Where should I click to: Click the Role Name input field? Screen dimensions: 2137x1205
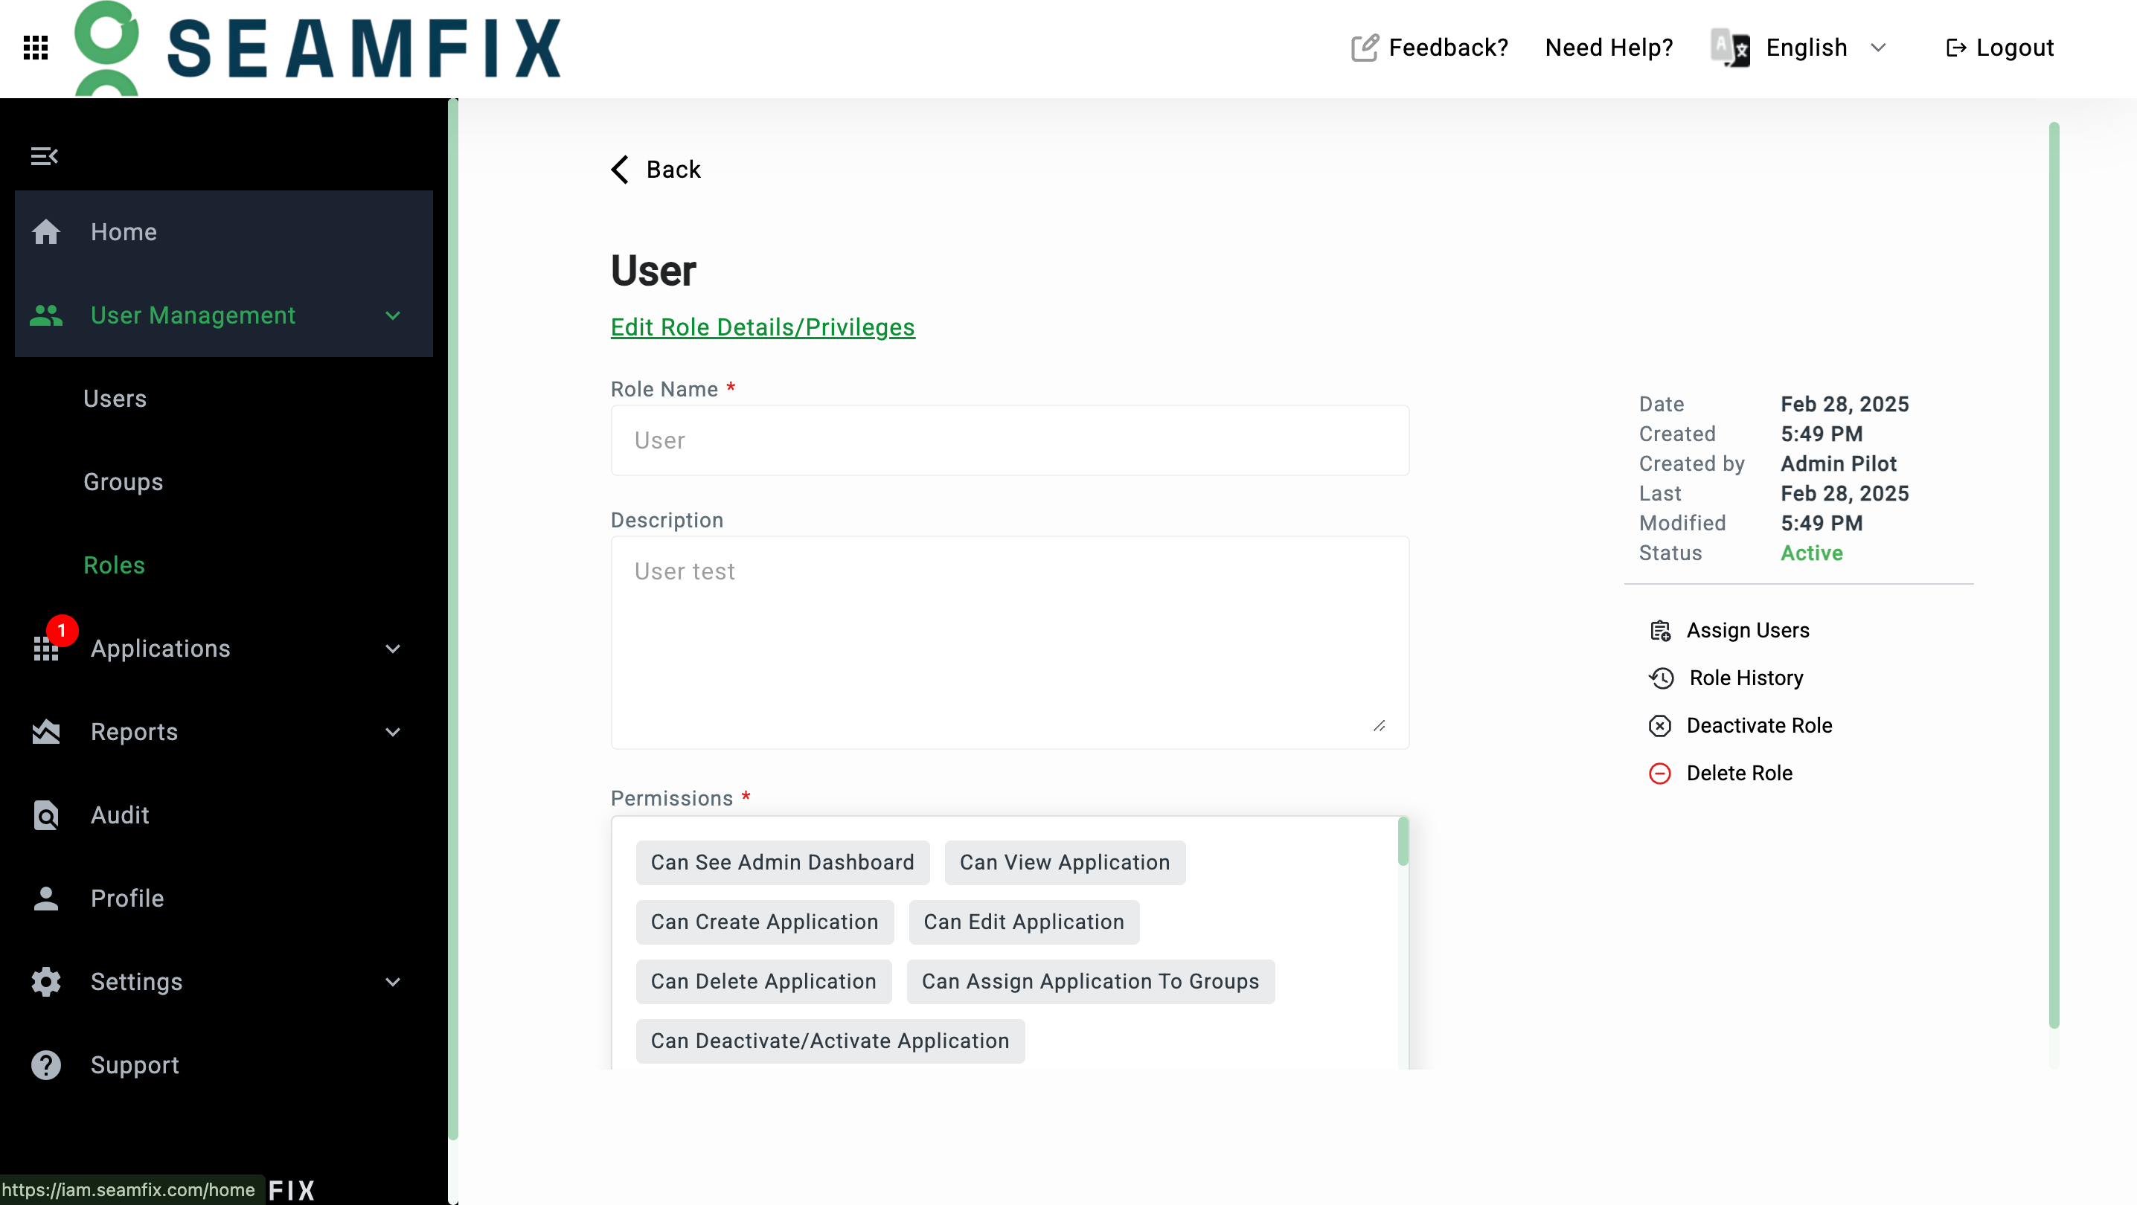click(1009, 440)
